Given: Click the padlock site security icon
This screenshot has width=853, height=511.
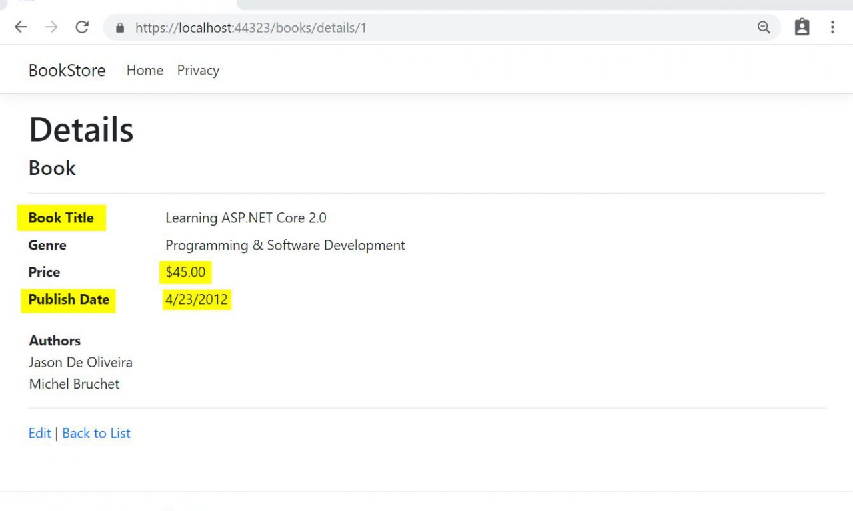Looking at the screenshot, I should point(120,28).
